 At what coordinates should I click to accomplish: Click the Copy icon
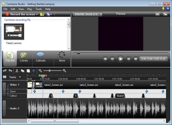click(23, 71)
